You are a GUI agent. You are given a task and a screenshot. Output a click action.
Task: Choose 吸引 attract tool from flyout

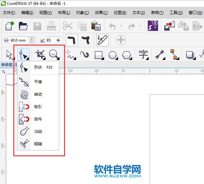click(x=38, y=107)
